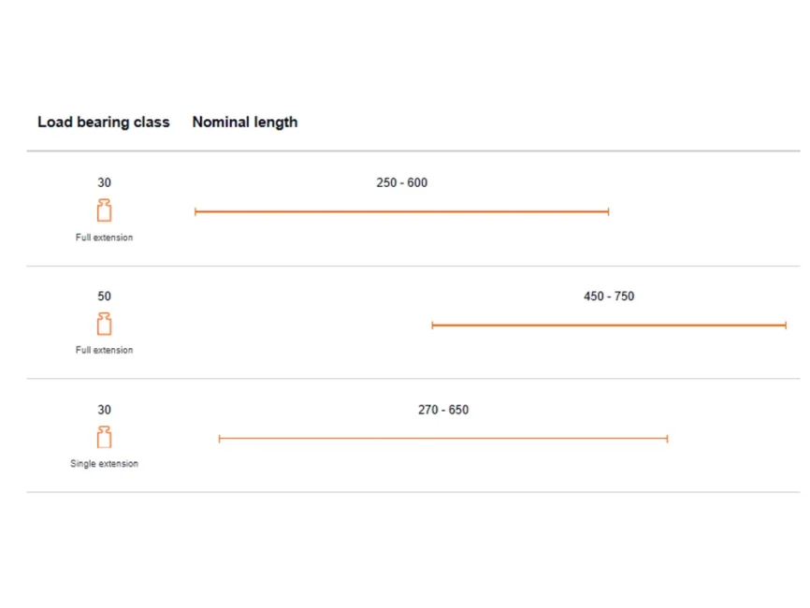Click the Single extension label
This screenshot has width=810, height=608.
click(x=104, y=464)
